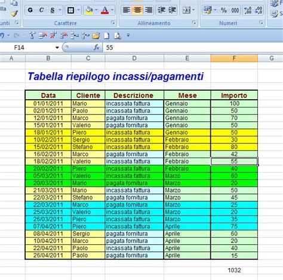Select column D header
Image resolution: width=283 pixels, height=280 pixels.
pyautogui.click(x=134, y=58)
